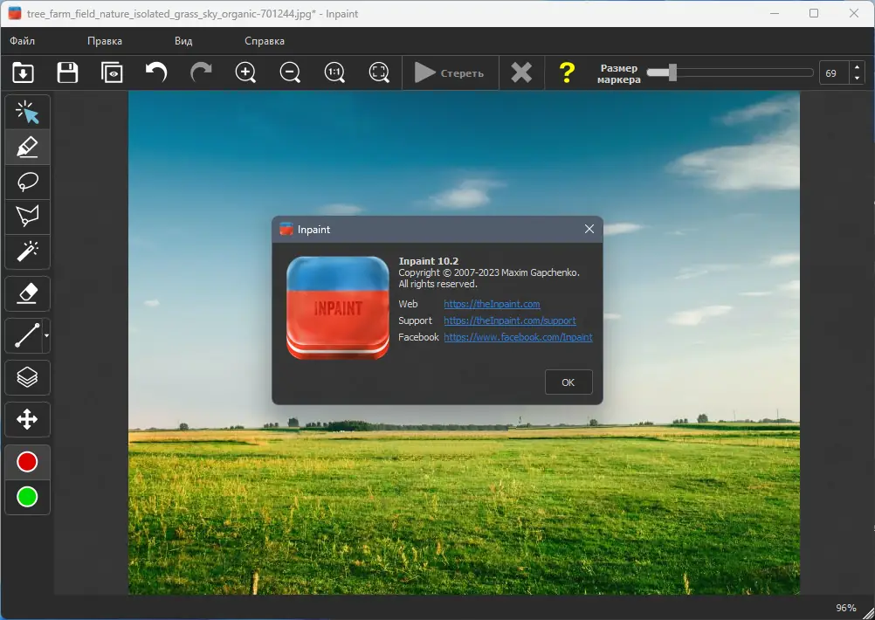Screen dimensions: 875x620
Task: Open the Layers tool
Action: (x=27, y=377)
